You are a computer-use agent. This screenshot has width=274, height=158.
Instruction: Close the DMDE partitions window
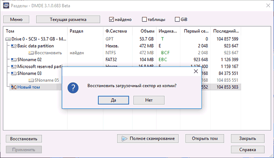[x=268, y=5]
